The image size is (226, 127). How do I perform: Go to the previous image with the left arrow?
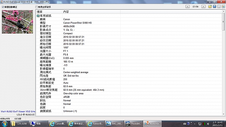(187, 7)
